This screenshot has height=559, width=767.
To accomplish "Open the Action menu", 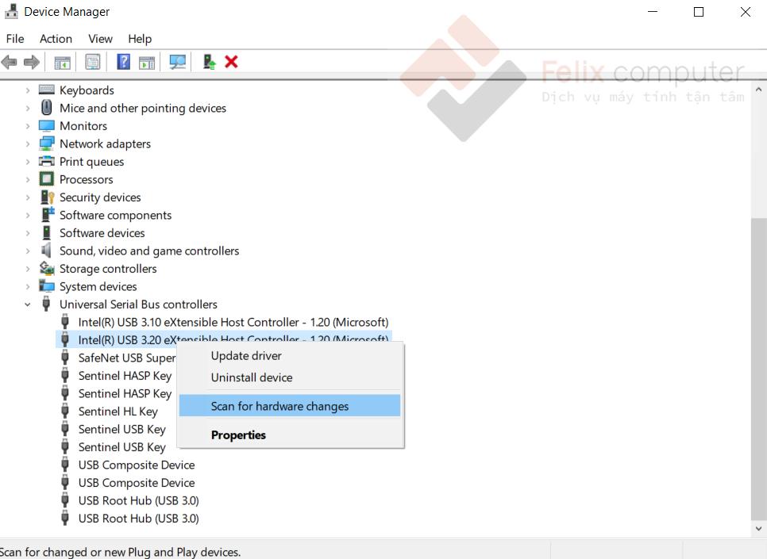I will [56, 39].
